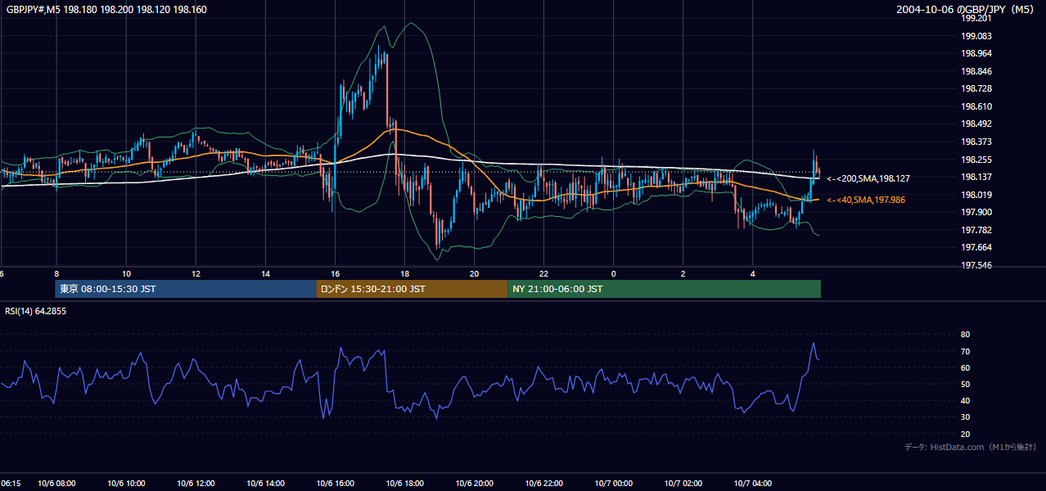Image resolution: width=1046 pixels, height=491 pixels.
Task: Click RSI scale value 60
Action: click(965, 367)
